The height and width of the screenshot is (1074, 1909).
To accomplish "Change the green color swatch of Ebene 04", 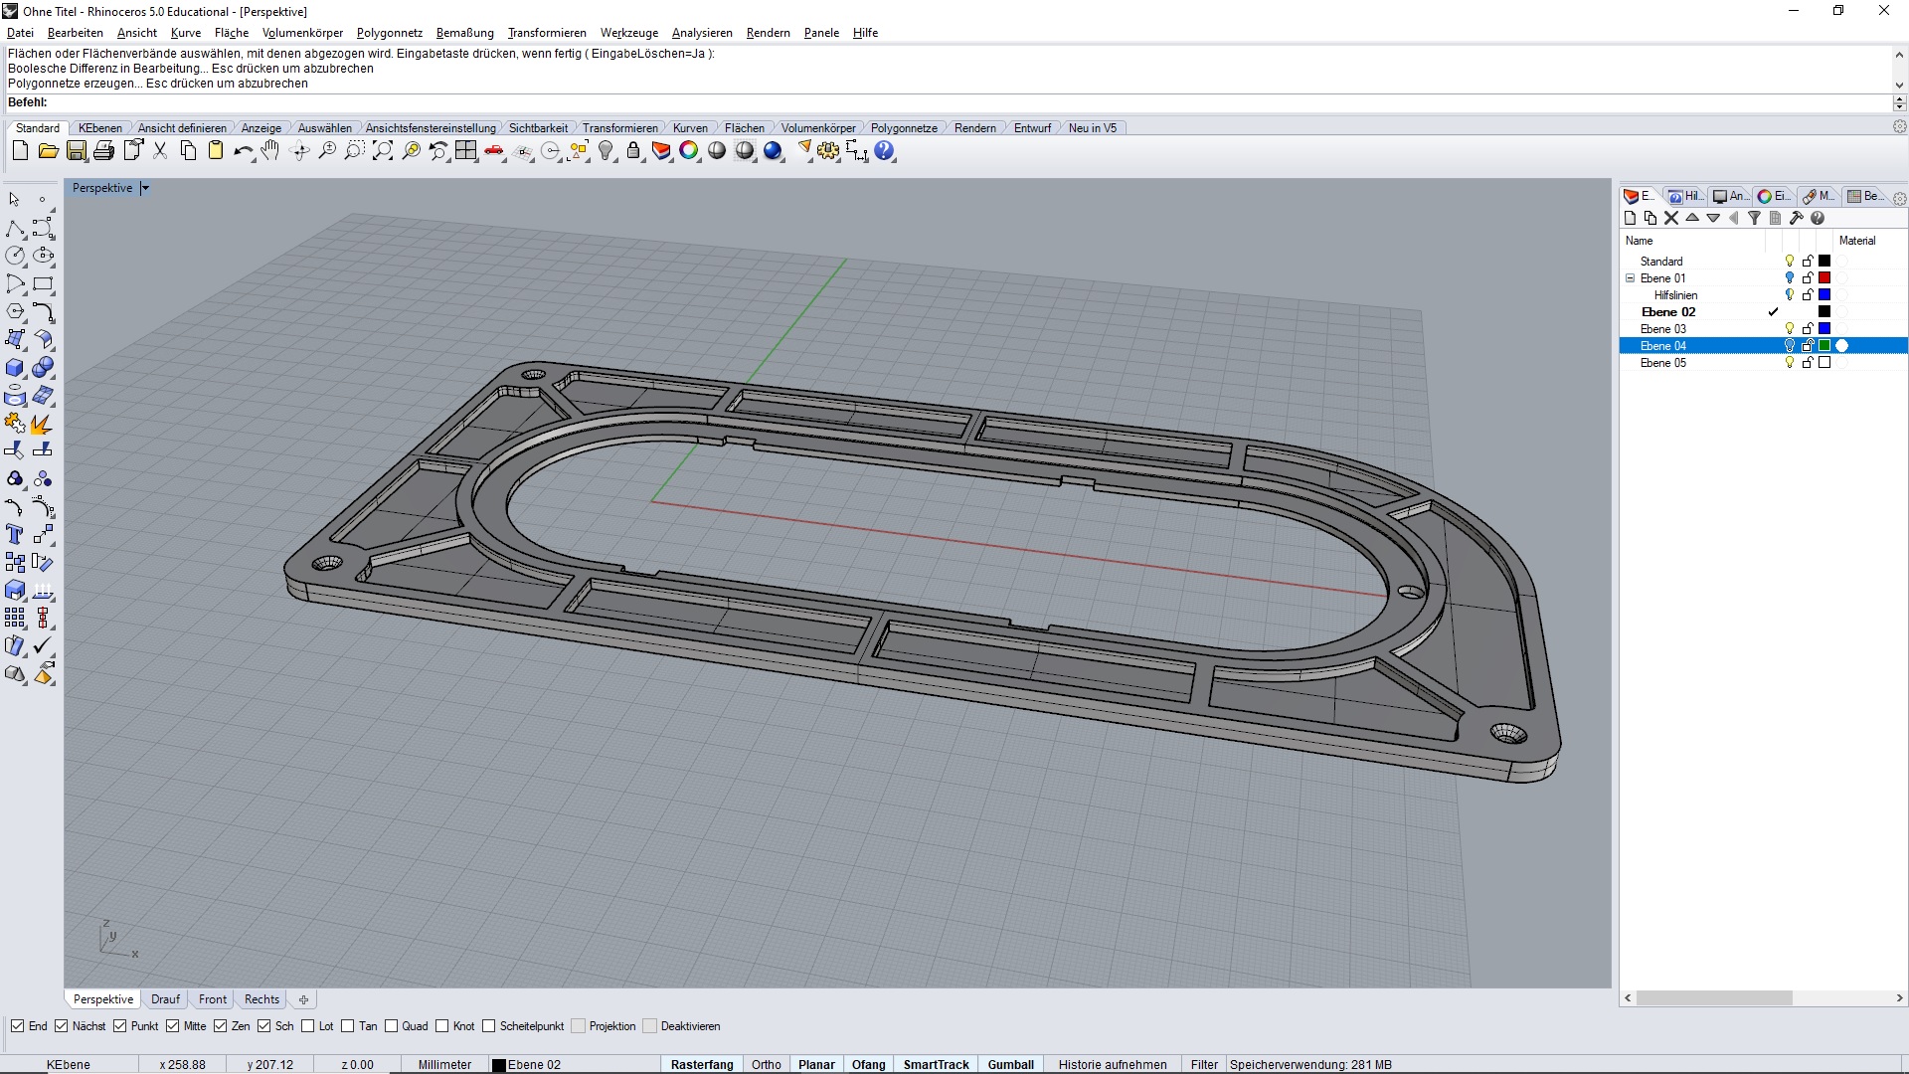I will (x=1824, y=346).
